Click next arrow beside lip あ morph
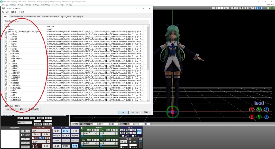275x149 pixels. tap(116, 133)
